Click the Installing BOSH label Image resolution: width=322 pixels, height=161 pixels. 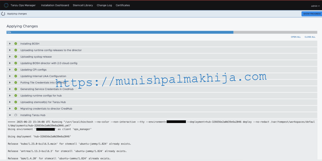pyautogui.click(x=30, y=44)
